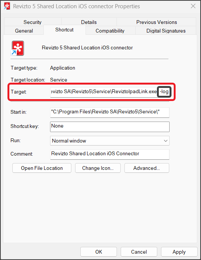Click the Change Icon button
The height and width of the screenshot is (260, 201).
(x=98, y=168)
